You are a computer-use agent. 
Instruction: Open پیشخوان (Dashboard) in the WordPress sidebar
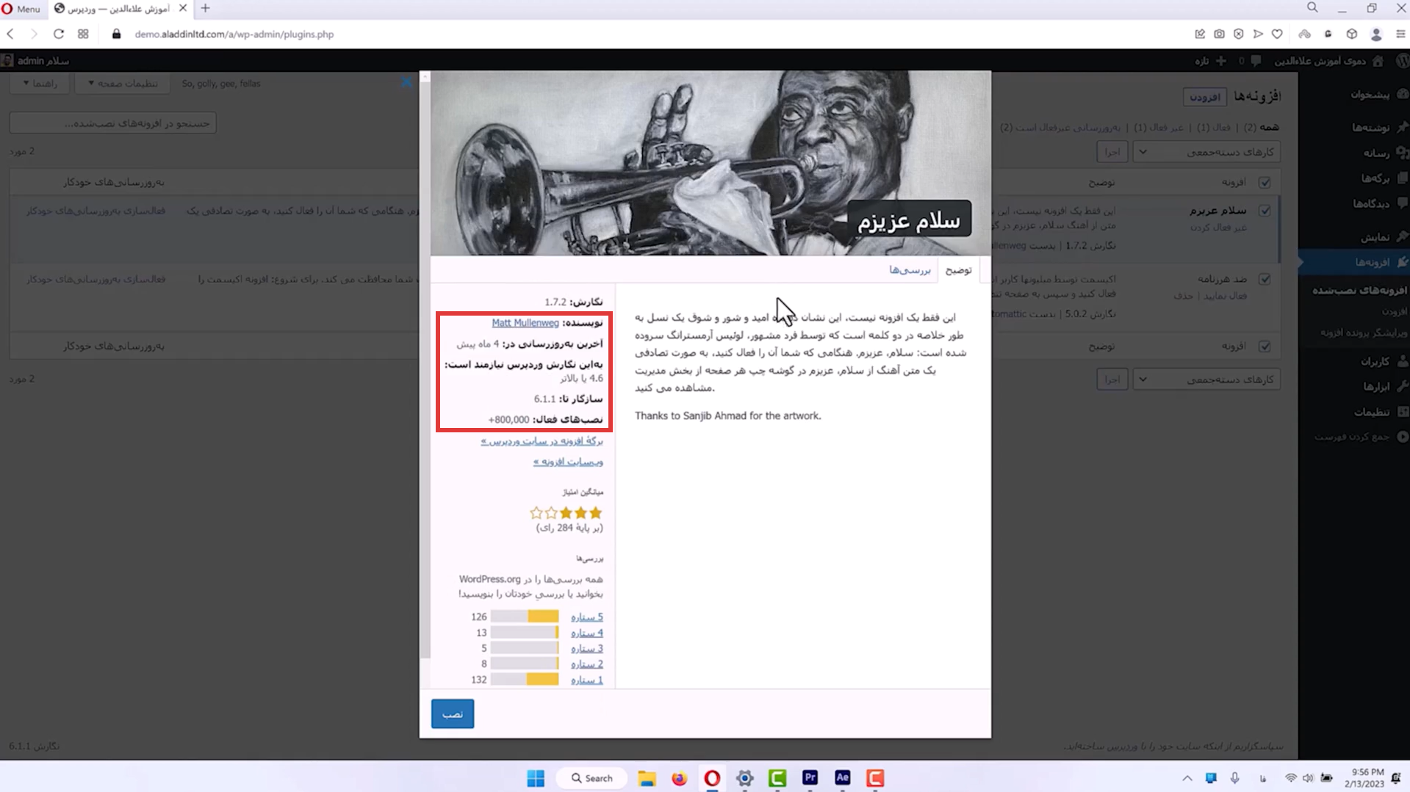pyautogui.click(x=1370, y=94)
